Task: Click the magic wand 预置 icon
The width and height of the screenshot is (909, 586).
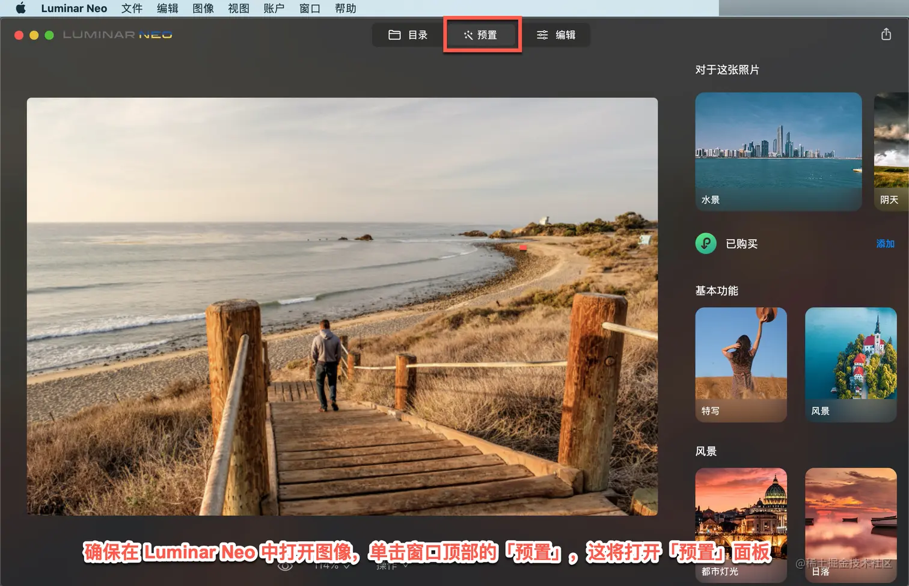Action: [468, 35]
